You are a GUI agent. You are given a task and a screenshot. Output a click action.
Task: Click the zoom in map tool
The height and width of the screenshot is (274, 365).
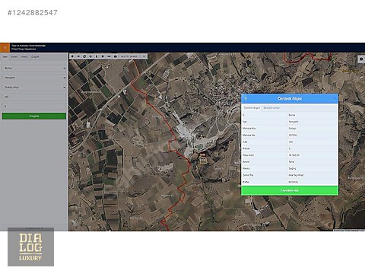tap(72, 56)
